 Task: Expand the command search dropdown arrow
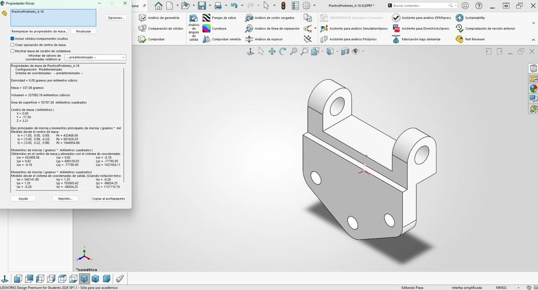pos(456,6)
